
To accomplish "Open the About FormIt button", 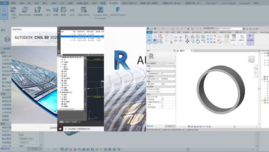I will click(118, 11).
